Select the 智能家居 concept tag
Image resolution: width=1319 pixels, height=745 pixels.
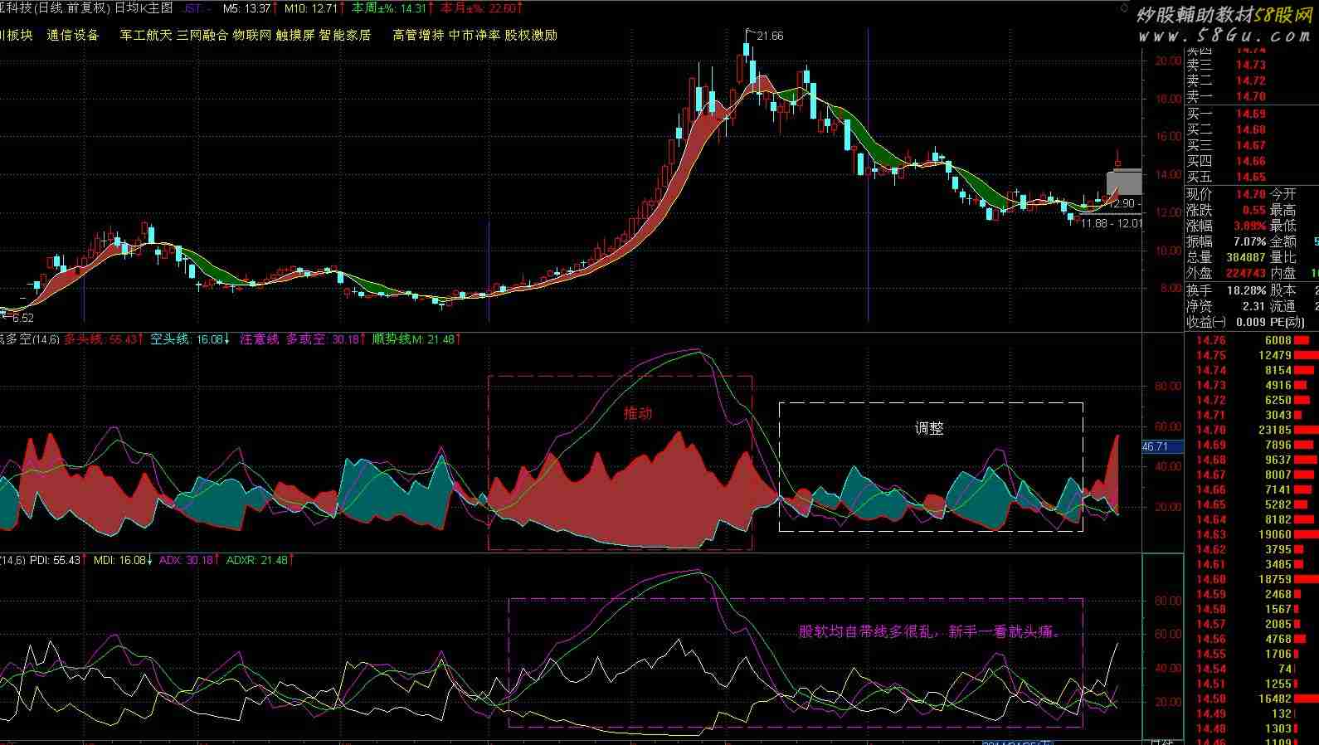click(x=344, y=35)
